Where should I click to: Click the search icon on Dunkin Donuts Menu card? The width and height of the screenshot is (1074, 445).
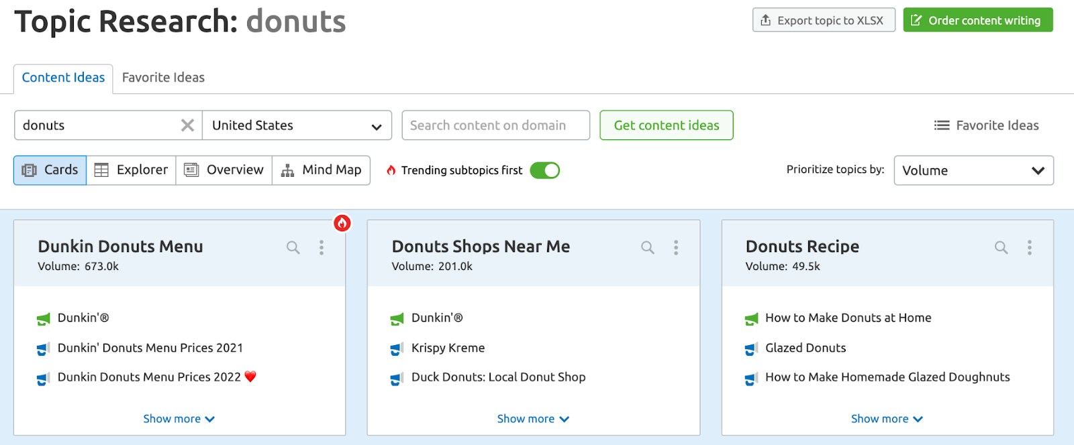coord(293,248)
